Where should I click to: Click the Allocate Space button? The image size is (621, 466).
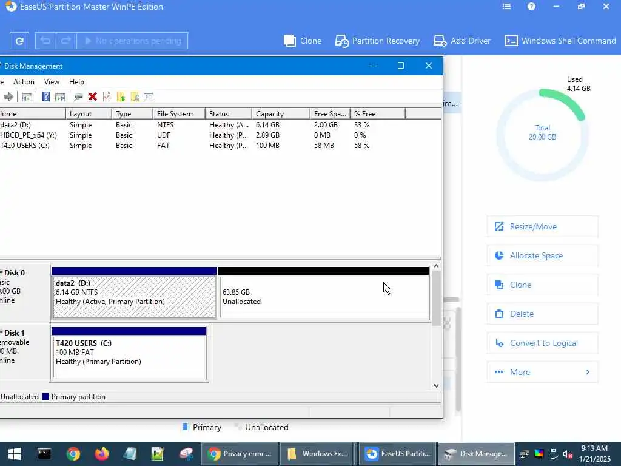click(x=542, y=255)
